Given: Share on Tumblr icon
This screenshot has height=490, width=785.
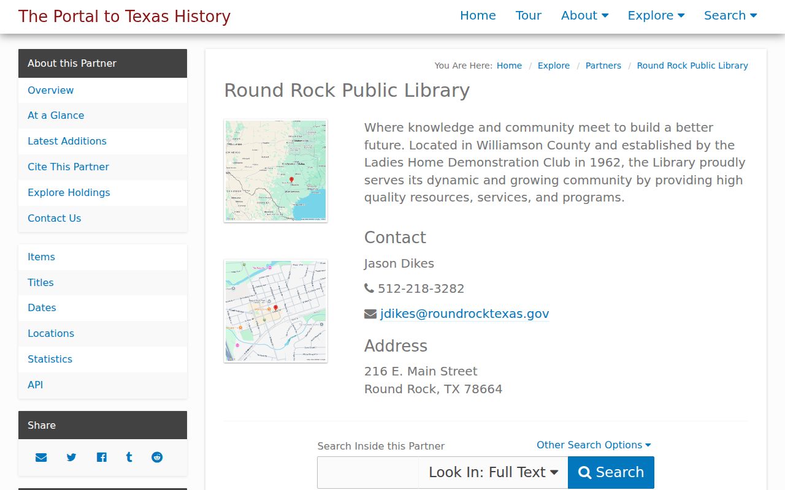Looking at the screenshot, I should coord(129,457).
